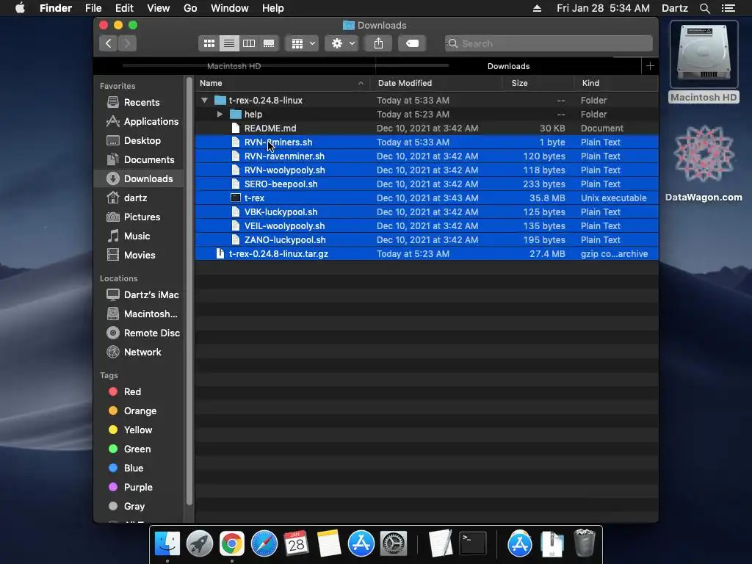Screen dimensions: 752x564
Task: Collapse the t-rex-0.24.8-linux folder
Action: [x=205, y=100]
